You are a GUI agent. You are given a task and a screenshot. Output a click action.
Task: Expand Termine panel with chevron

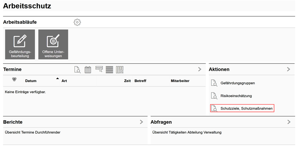click(x=200, y=69)
